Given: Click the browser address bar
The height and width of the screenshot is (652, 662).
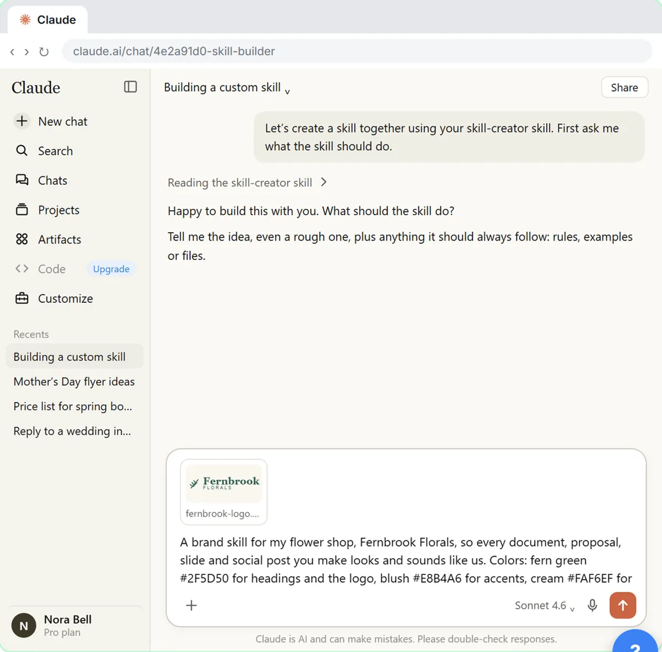Looking at the screenshot, I should [x=357, y=51].
